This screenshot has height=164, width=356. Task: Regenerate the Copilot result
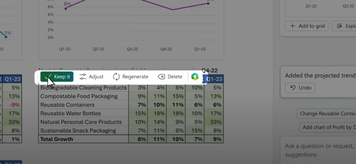point(130,77)
